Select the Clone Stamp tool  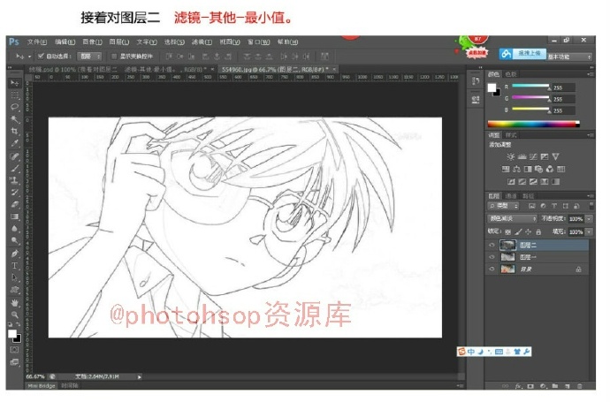click(15, 180)
